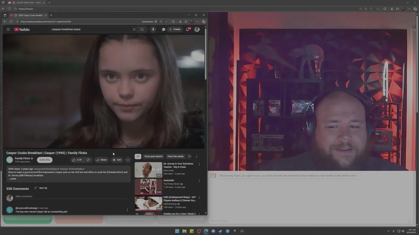Click #ChristinaRicci hashtag in description

click(77, 169)
